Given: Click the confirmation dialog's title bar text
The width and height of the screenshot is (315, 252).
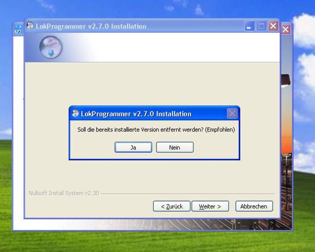Looking at the screenshot, I should [x=136, y=114].
